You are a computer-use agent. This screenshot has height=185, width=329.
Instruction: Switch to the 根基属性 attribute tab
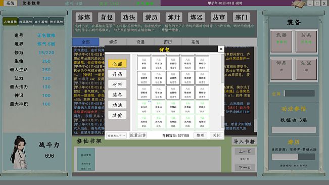(x=26, y=22)
